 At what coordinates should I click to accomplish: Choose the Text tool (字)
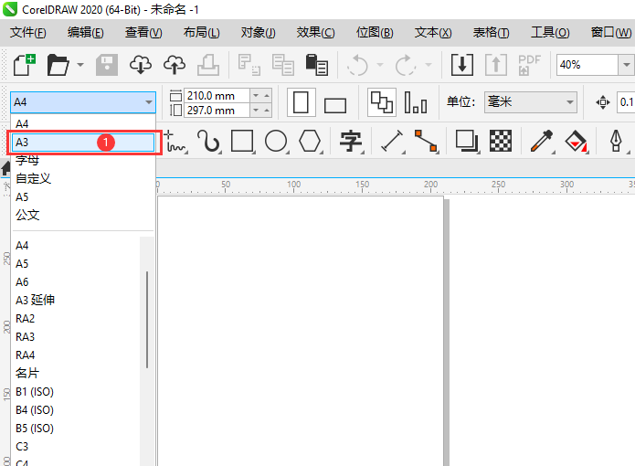(x=351, y=142)
